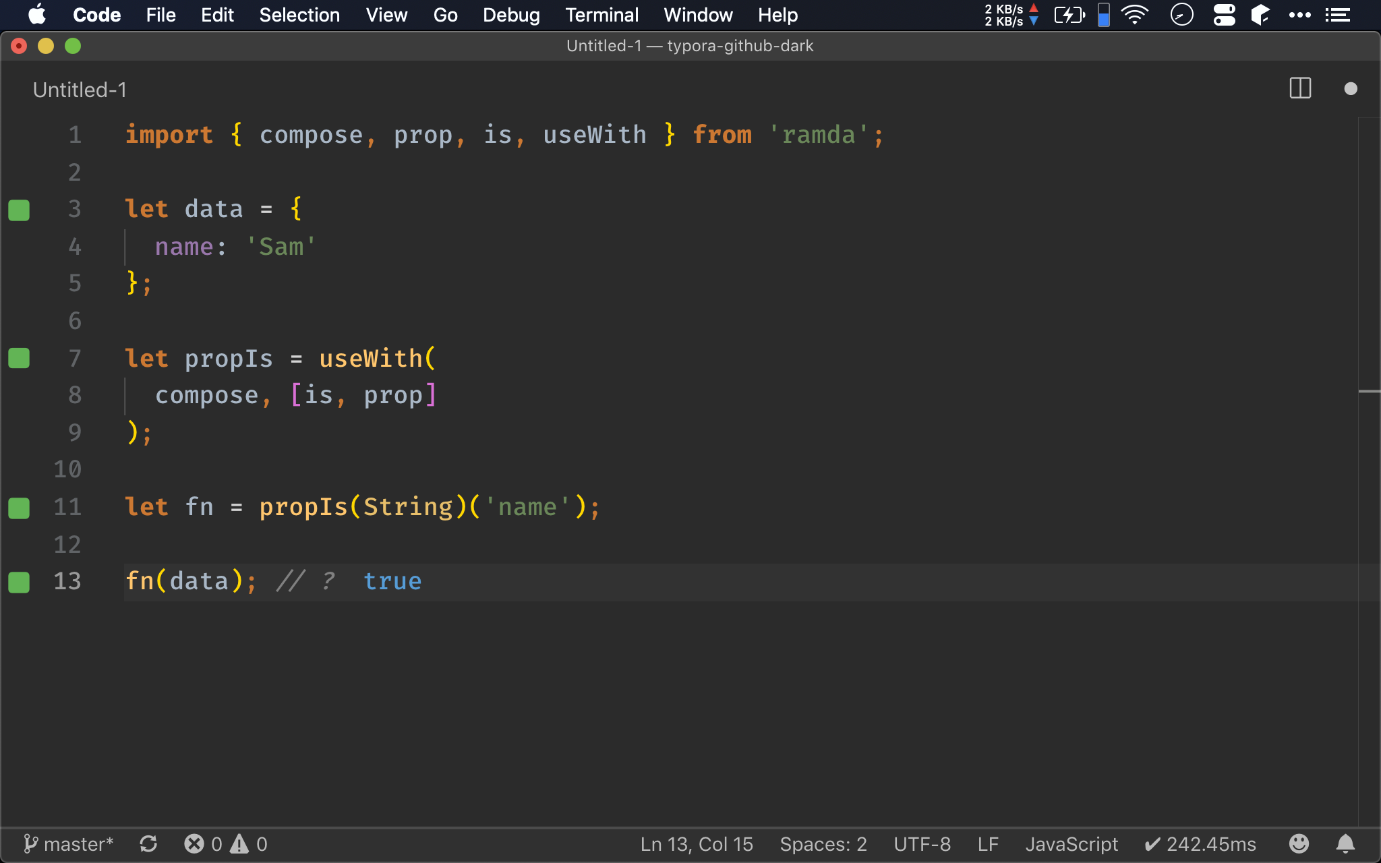The width and height of the screenshot is (1381, 863).
Task: Click the Synchronize Changes icon
Action: 148,844
